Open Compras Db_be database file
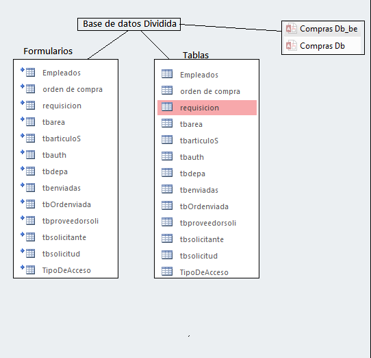371x358 pixels. (x=322, y=29)
